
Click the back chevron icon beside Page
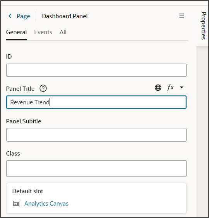10,16
